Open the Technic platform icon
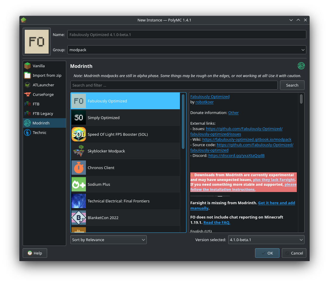This screenshot has width=329, height=284. pyautogui.click(x=27, y=132)
